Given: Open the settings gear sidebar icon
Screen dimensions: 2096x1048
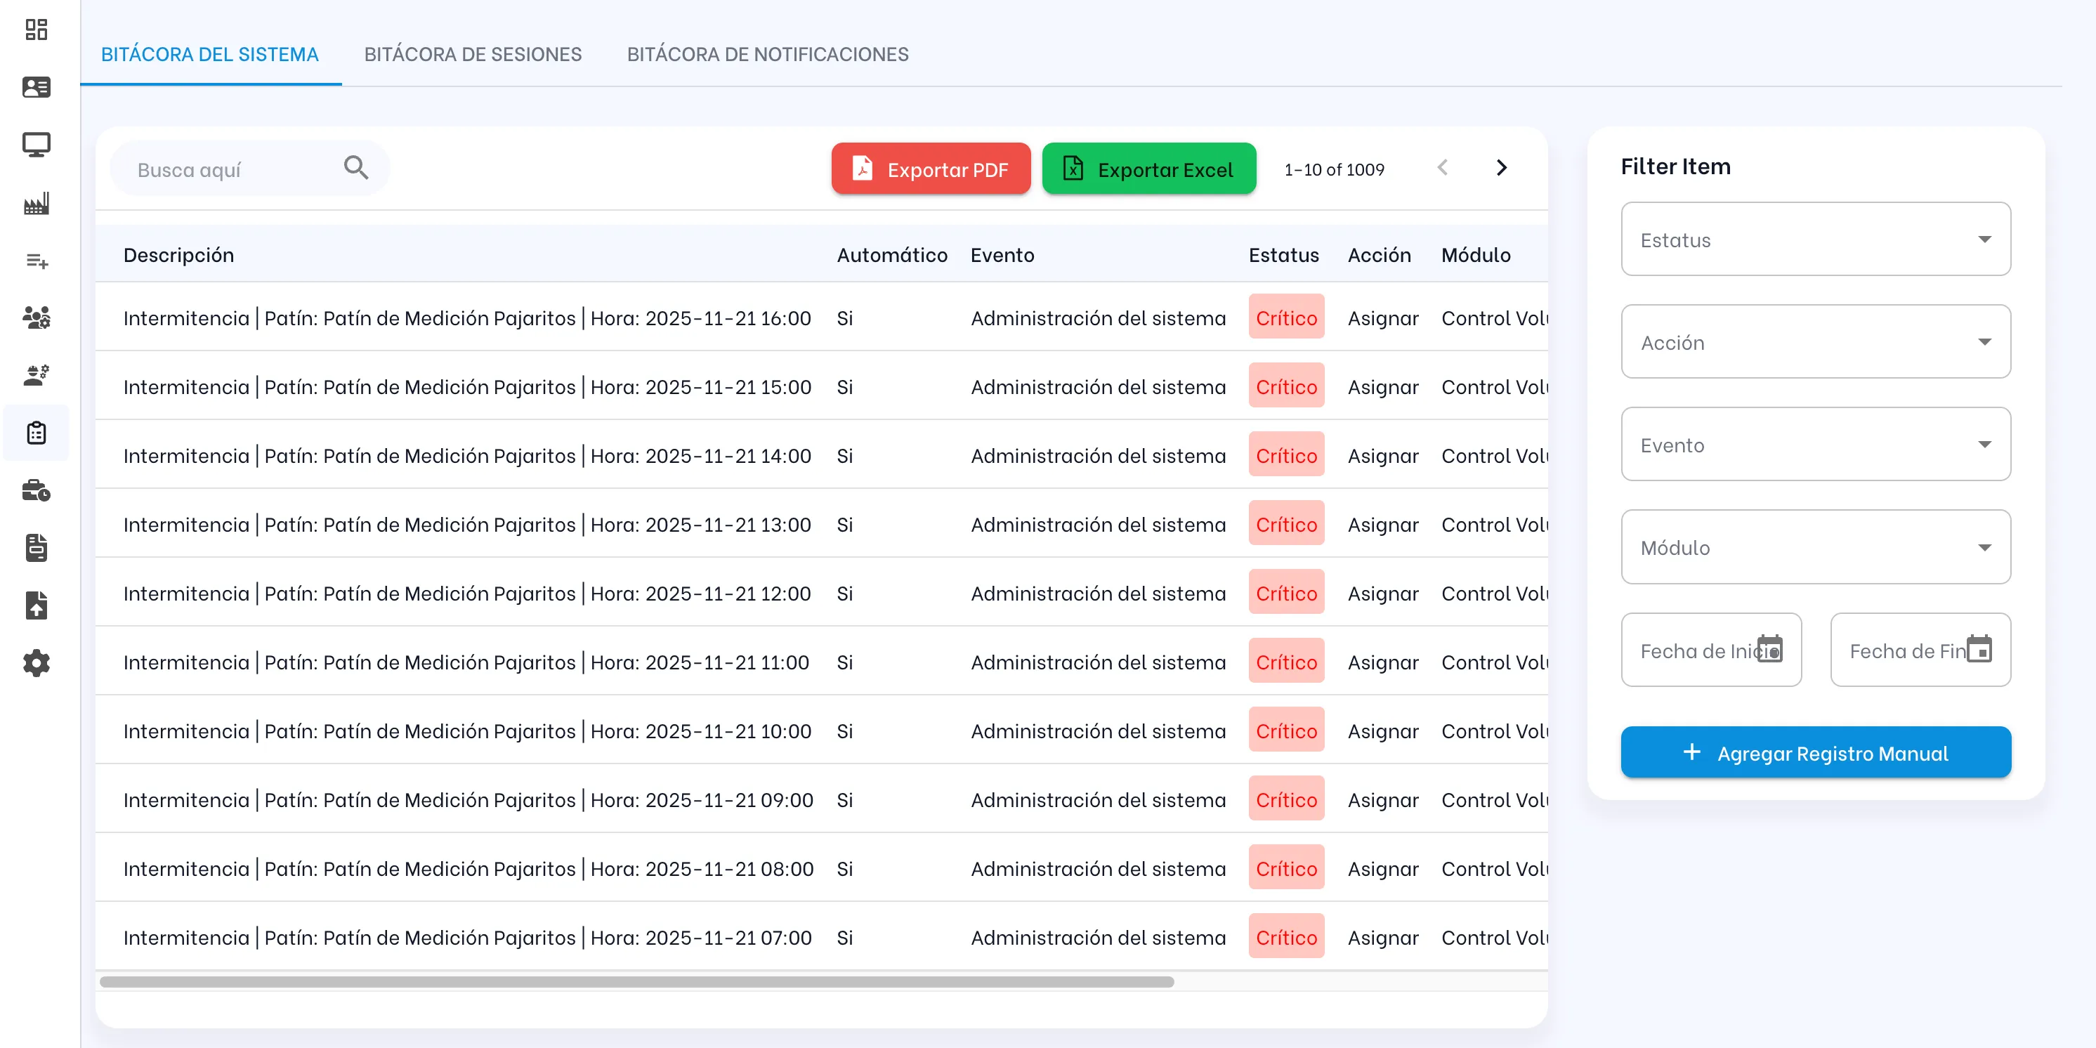Looking at the screenshot, I should 36,663.
